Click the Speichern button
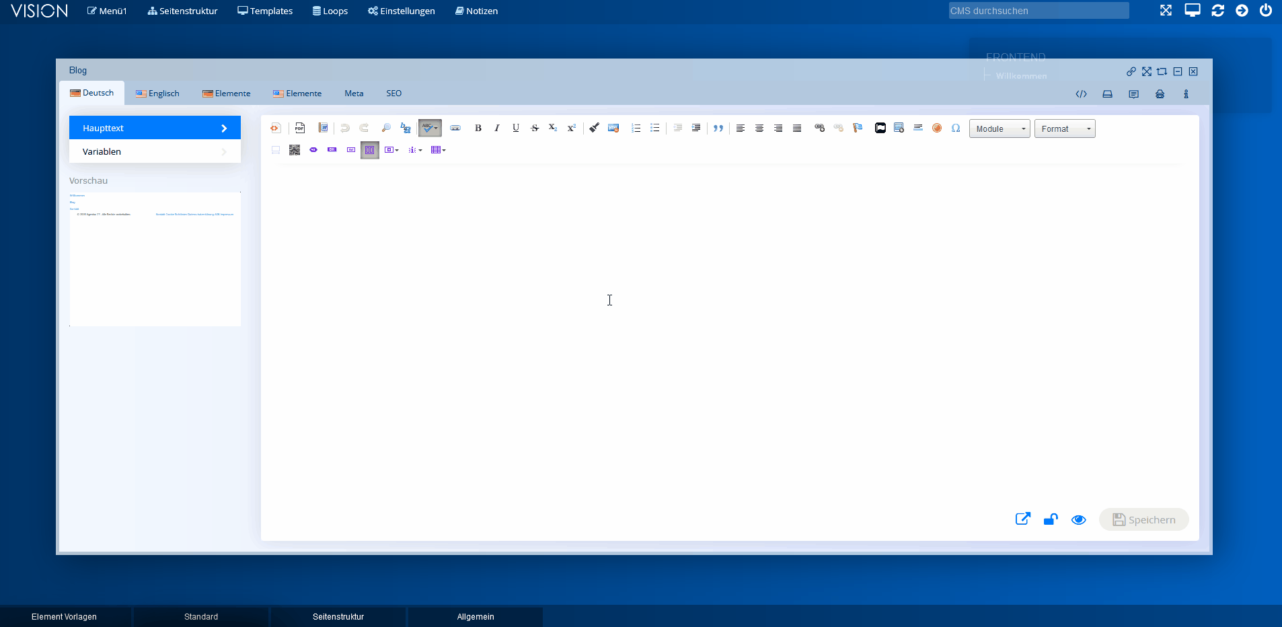This screenshot has width=1282, height=627. [x=1143, y=519]
